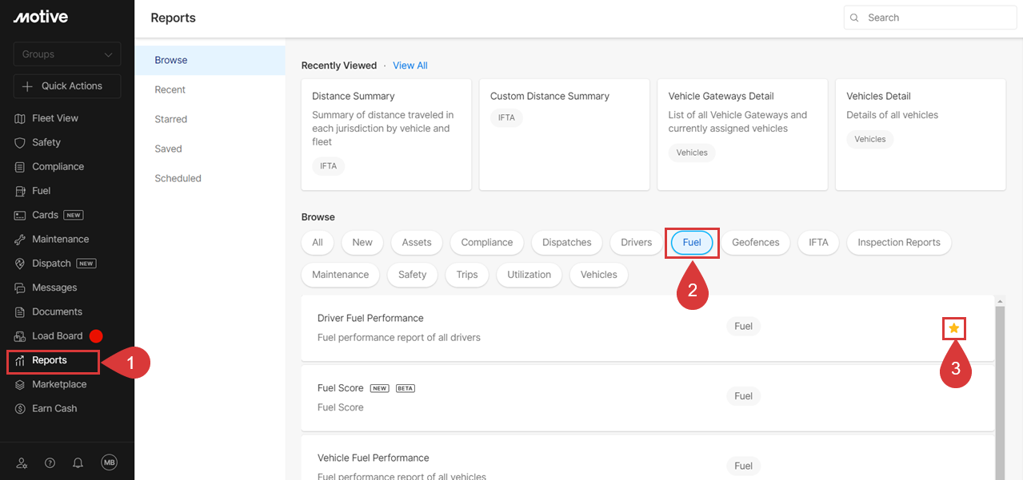
Task: Click the help question mark icon
Action: 50,462
